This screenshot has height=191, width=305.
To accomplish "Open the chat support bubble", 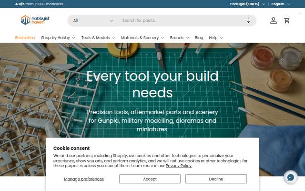I will [290, 177].
